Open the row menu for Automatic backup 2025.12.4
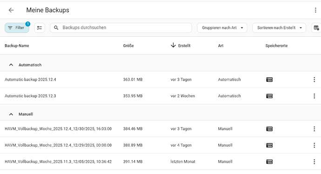Screen dimensions: 321x174 coord(314,80)
